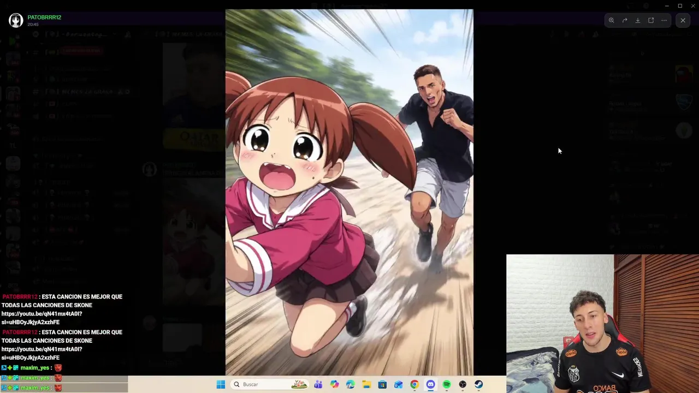Viewport: 699px width, 393px height.
Task: Open OBS Studio from the taskbar
Action: pos(463,384)
